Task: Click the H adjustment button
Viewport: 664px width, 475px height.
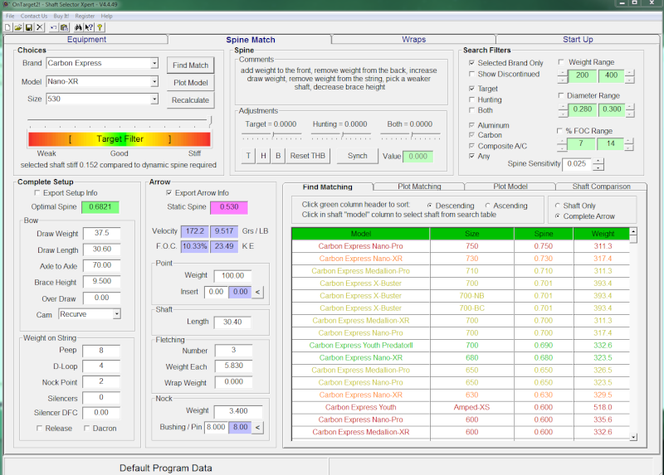Action: tap(263, 156)
